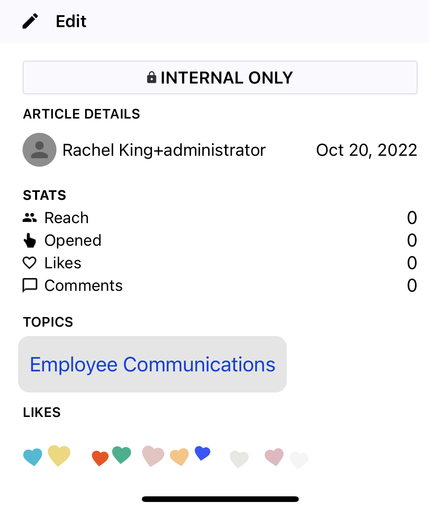Tap the home indicator bar
This screenshot has width=429, height=511.
pyautogui.click(x=220, y=499)
